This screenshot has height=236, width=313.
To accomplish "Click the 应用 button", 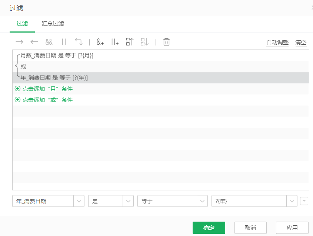I will coord(292,228).
